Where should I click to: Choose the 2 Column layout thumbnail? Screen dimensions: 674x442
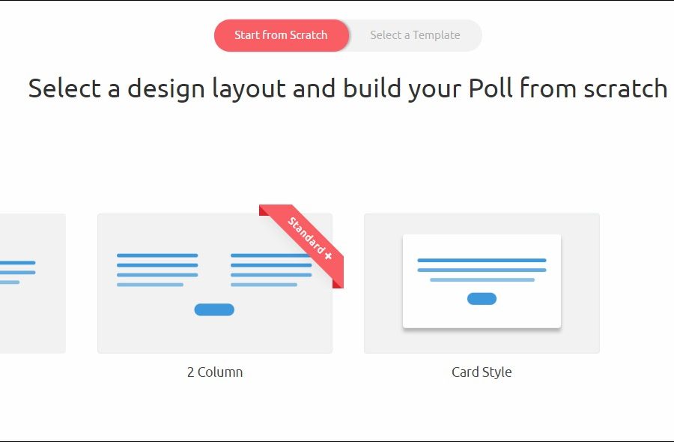[x=214, y=283]
